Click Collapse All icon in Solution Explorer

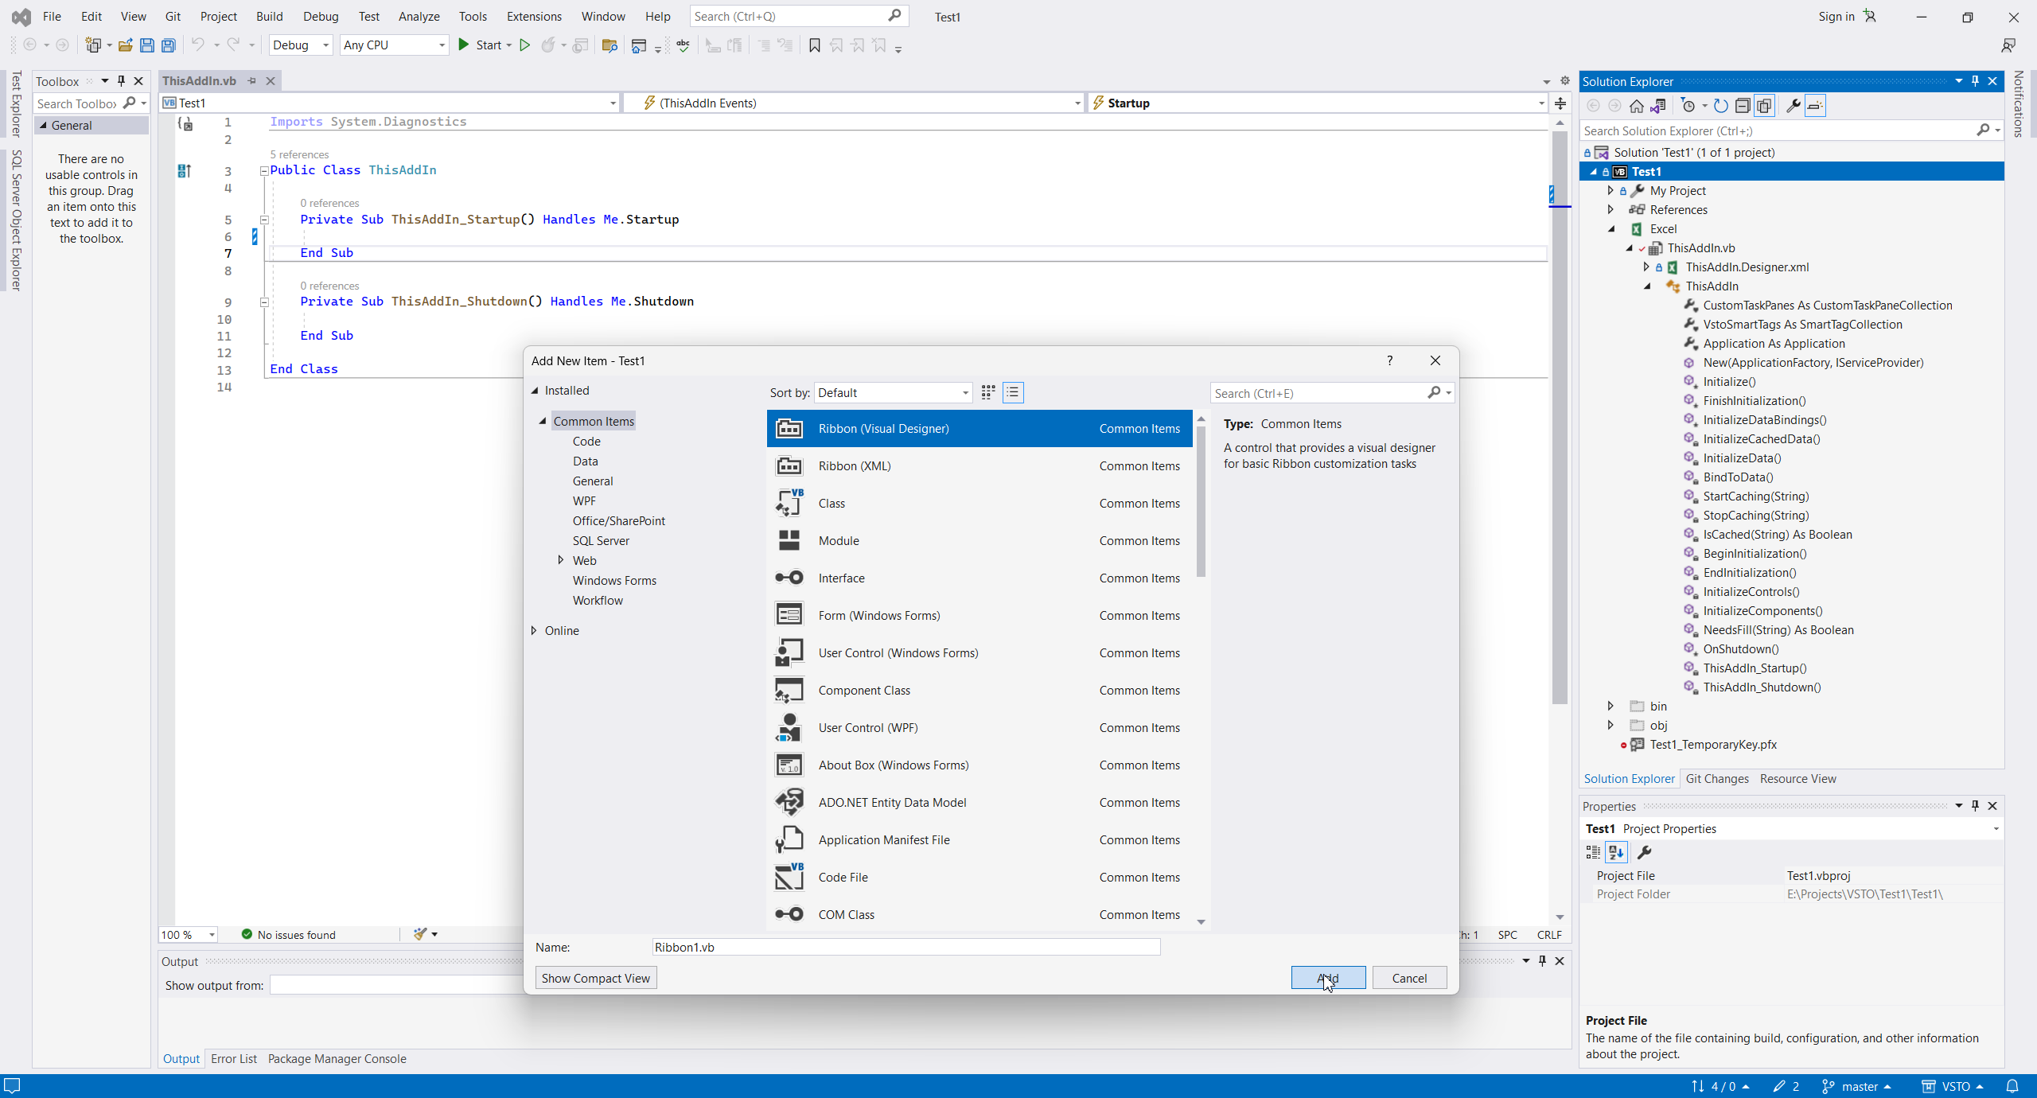pyautogui.click(x=1743, y=106)
